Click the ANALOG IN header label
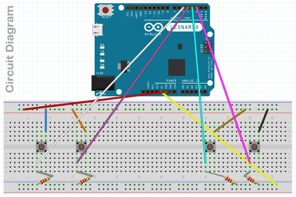Viewport: 296px width, 197px height. pos(190,81)
